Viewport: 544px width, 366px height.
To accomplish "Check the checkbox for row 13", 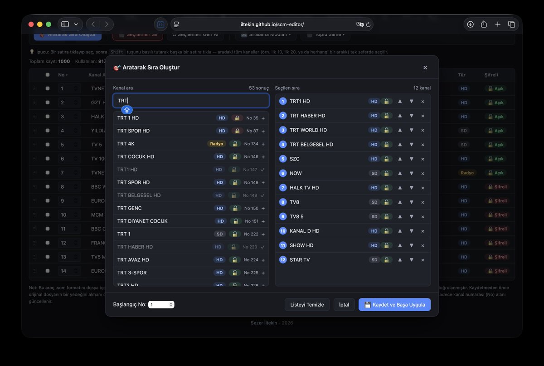I will (48, 257).
